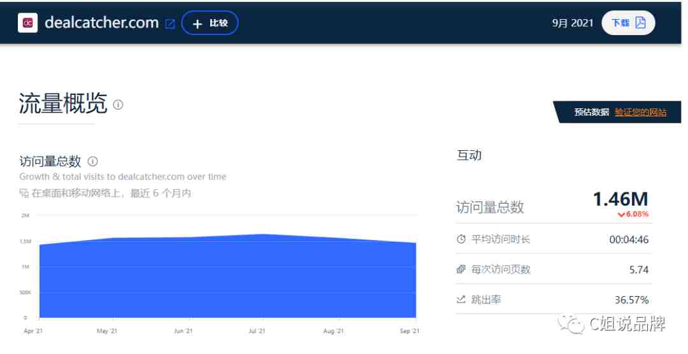The width and height of the screenshot is (688, 354).
Task: Click the 流量概览 section heading
Action: pos(63,104)
